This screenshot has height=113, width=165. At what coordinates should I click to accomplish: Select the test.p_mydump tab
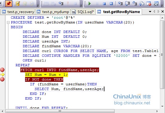53,12
